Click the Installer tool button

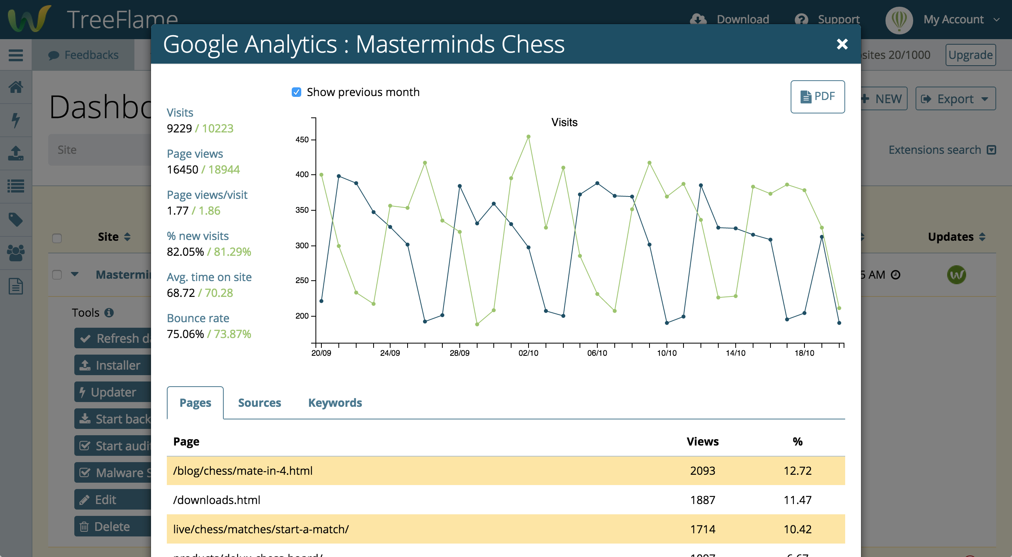(113, 365)
